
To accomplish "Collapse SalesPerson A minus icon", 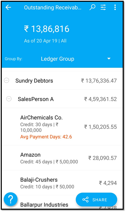I will click(x=9, y=99).
